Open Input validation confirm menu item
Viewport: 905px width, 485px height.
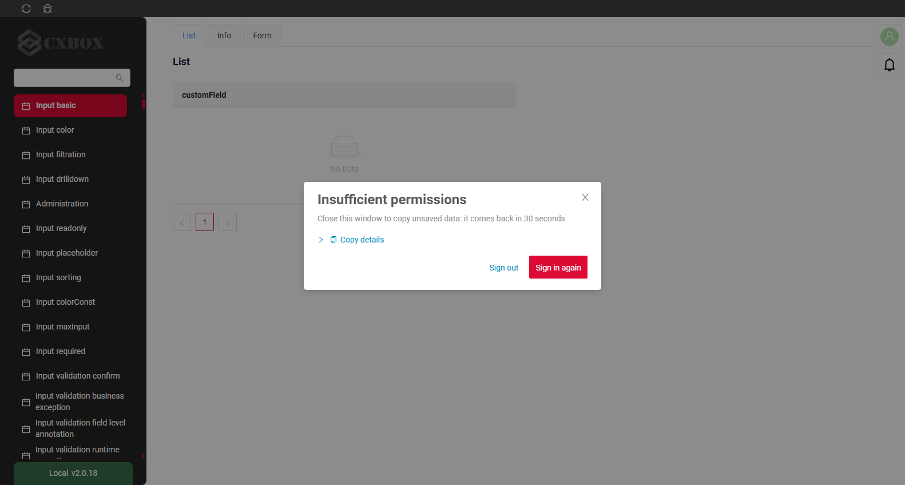pos(70,376)
